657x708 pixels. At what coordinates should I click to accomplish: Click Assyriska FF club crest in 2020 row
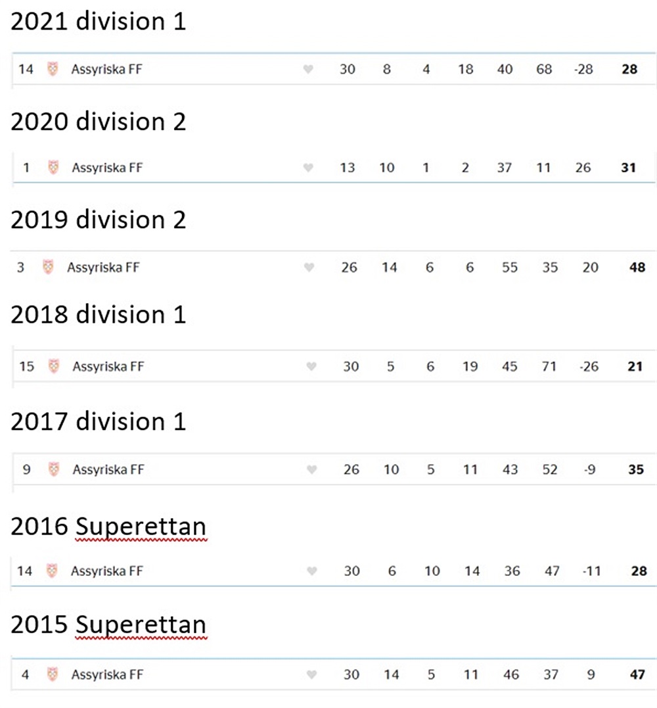[53, 168]
